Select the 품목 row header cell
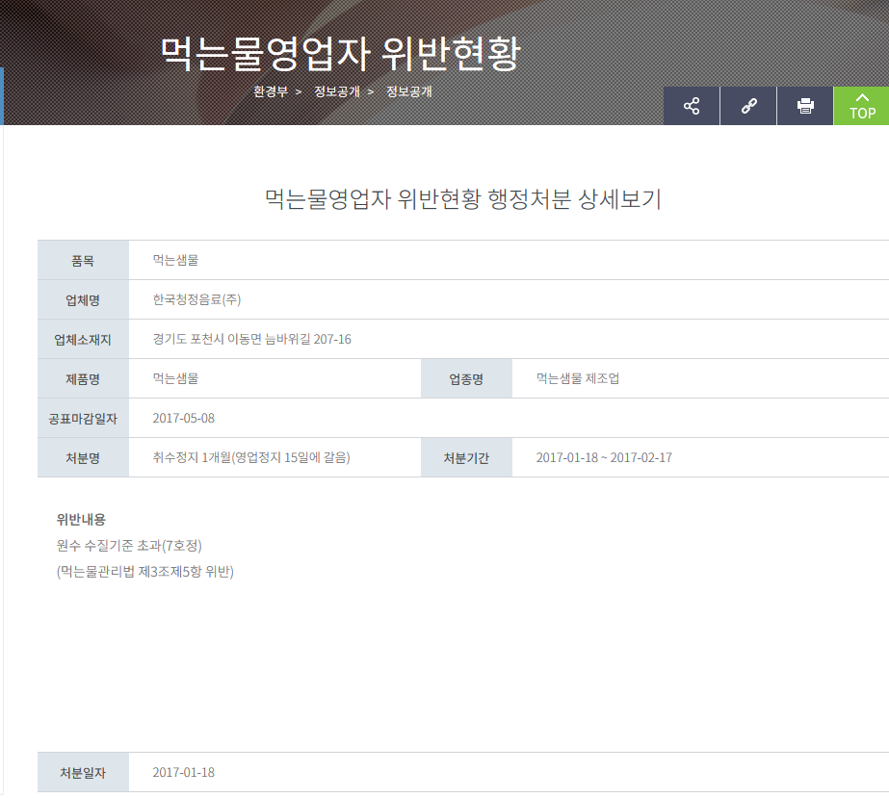The height and width of the screenshot is (798, 889). point(83,260)
